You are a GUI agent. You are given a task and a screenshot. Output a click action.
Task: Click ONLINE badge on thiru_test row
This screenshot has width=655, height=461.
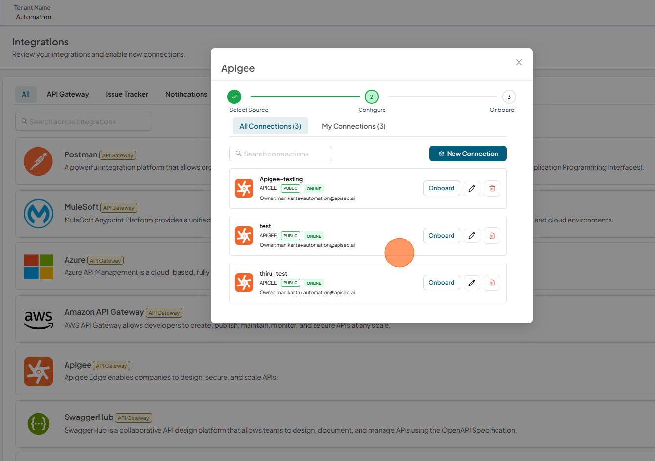(314, 283)
